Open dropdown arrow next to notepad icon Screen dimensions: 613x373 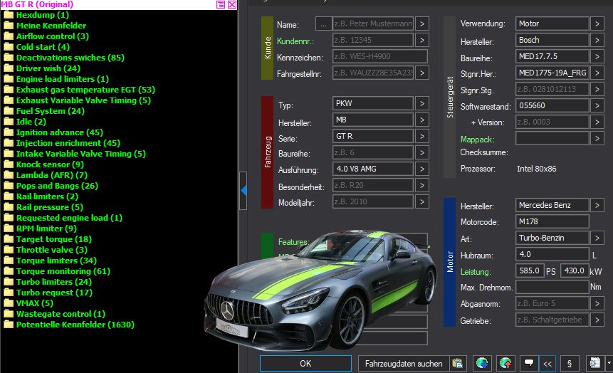(x=609, y=363)
